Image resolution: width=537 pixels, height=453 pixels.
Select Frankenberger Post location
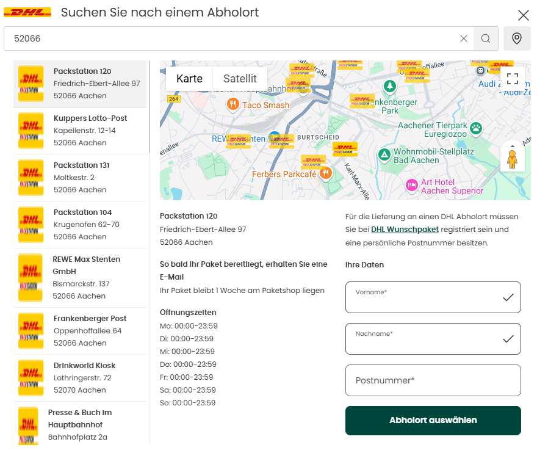(x=80, y=331)
